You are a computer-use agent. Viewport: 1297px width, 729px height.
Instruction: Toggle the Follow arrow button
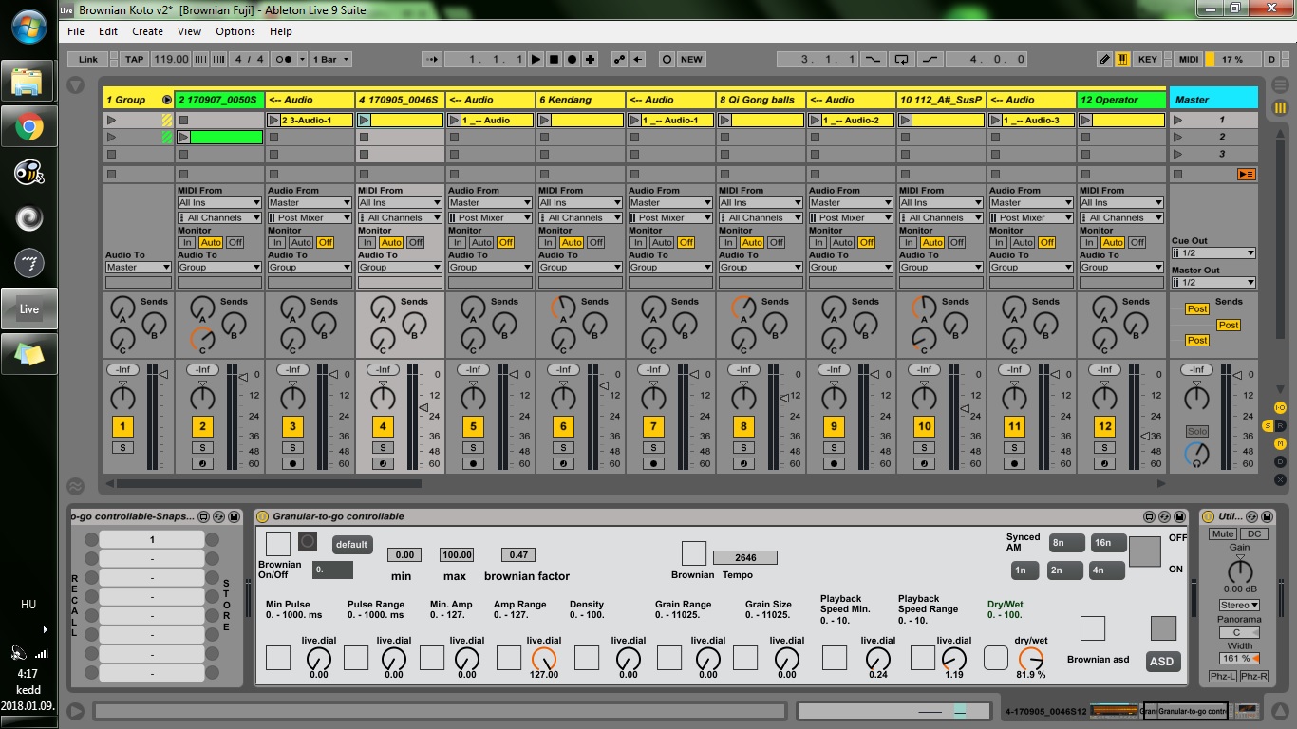pos(432,59)
